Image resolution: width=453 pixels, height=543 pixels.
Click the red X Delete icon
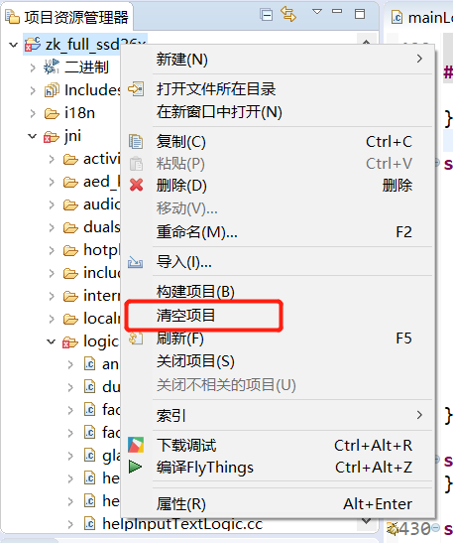point(136,185)
